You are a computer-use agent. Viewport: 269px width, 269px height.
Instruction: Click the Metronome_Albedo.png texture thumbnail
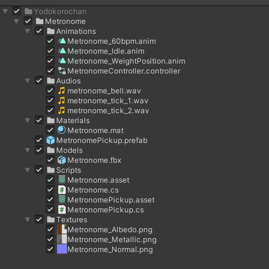pyautogui.click(x=62, y=230)
